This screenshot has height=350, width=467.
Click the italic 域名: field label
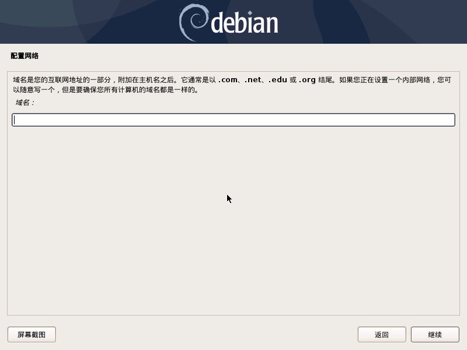(25, 103)
